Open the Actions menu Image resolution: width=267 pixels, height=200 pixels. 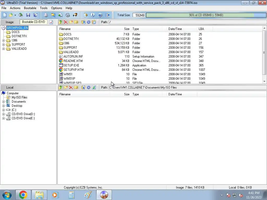pos(15,8)
